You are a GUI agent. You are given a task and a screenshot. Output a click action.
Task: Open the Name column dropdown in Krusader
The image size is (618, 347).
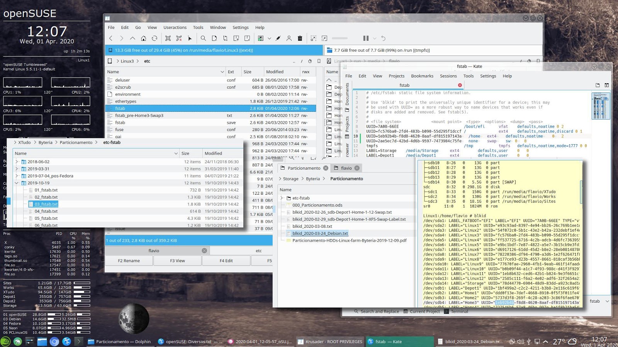[222, 72]
